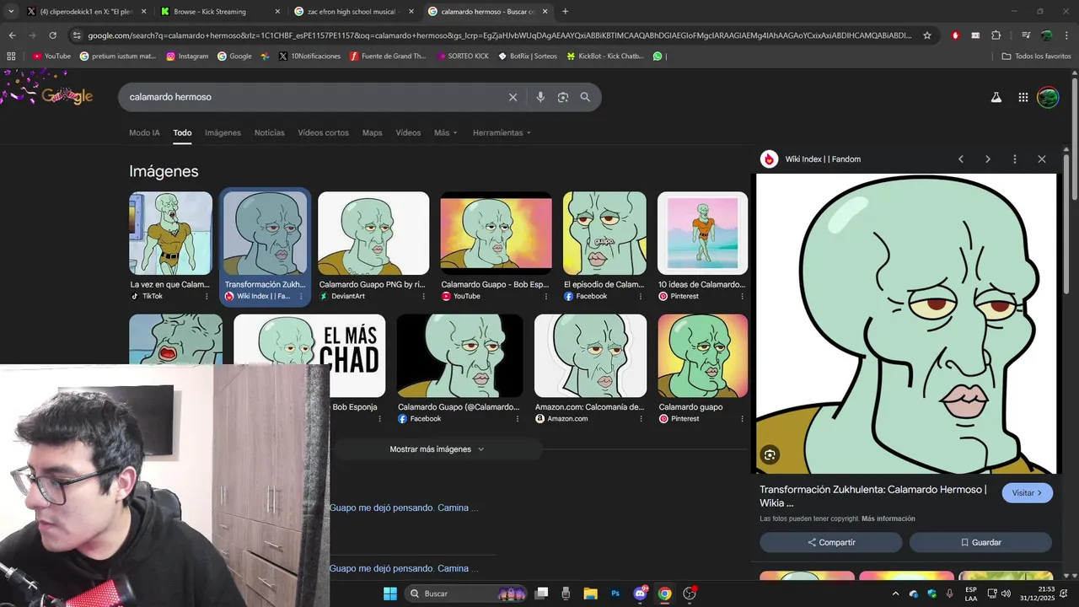The width and height of the screenshot is (1079, 607).
Task: Open Calamardo guapo Pinterest thumbnail
Action: tap(702, 356)
